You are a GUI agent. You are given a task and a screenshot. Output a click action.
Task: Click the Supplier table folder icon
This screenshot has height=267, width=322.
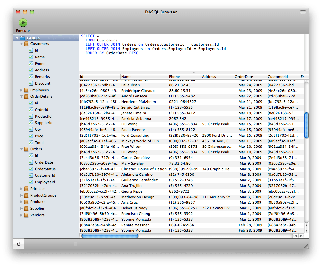26,208
